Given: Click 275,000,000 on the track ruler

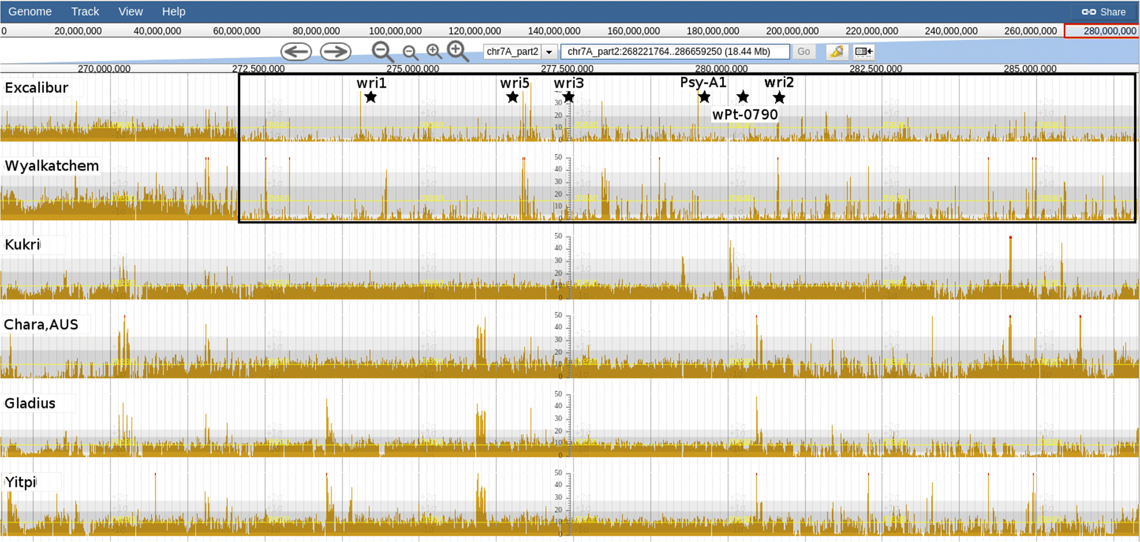Looking at the screenshot, I should tap(412, 69).
